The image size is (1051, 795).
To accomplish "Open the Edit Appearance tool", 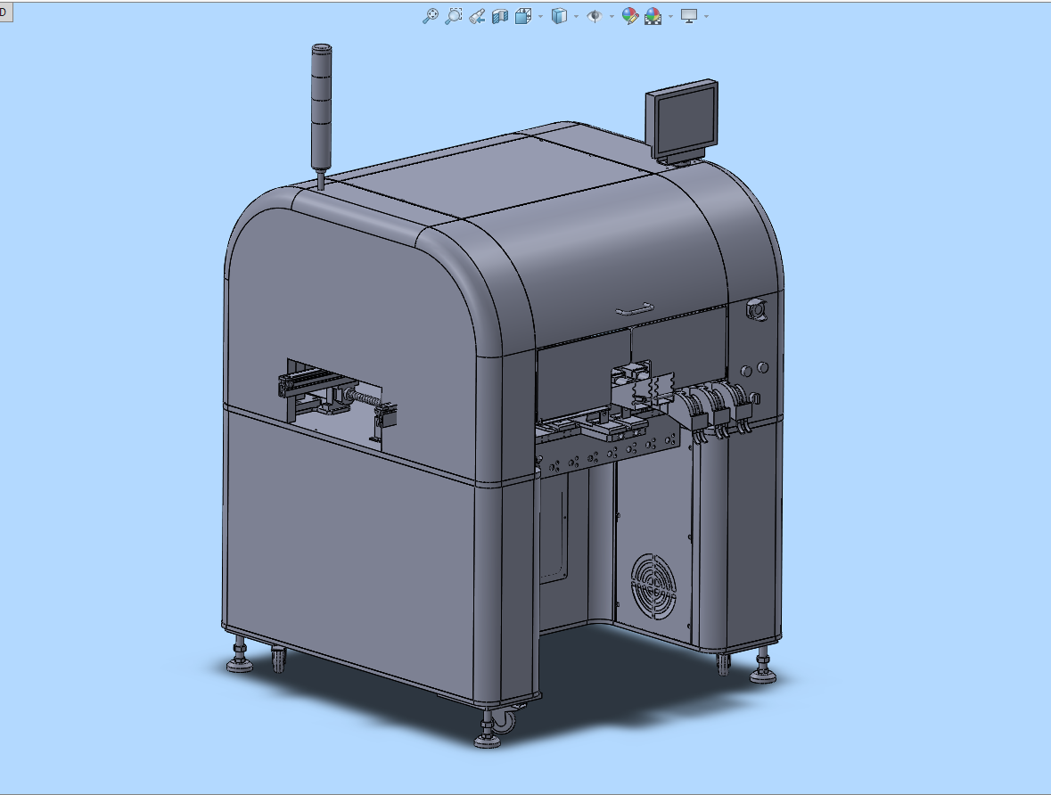I will click(x=629, y=16).
